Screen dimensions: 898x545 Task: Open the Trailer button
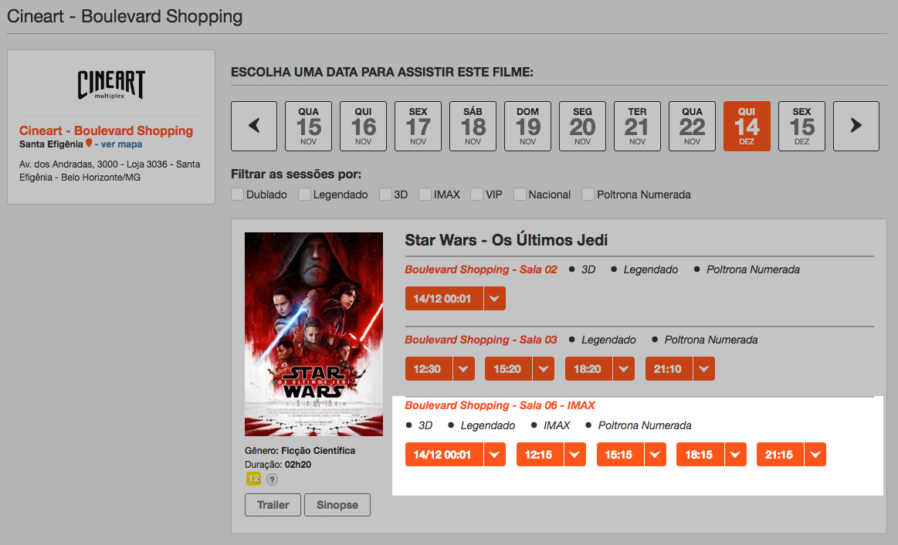pos(273,505)
